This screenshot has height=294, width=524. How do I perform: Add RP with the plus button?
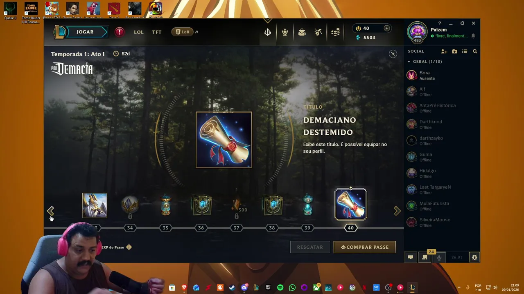pos(386,28)
